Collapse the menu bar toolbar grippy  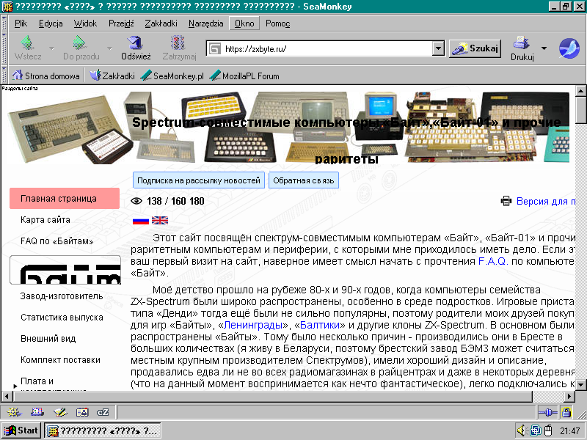pyautogui.click(x=4, y=23)
